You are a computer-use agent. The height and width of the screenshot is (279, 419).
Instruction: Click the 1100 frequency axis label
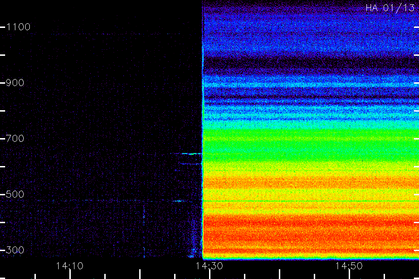(18, 27)
